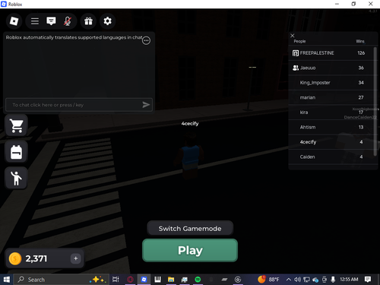The height and width of the screenshot is (285, 380).
Task: Open the emotes waving figure button
Action: point(17,179)
